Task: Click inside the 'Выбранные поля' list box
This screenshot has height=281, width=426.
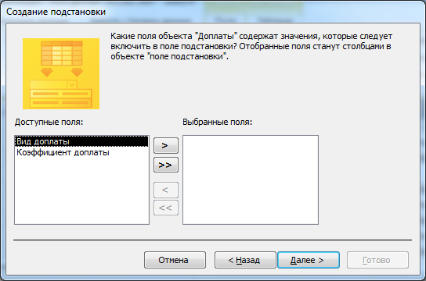Action: 251,180
